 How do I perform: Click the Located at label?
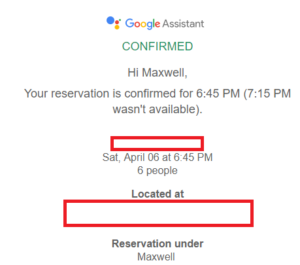pos(158,194)
